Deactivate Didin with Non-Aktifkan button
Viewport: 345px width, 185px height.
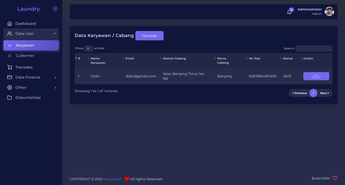click(x=316, y=76)
